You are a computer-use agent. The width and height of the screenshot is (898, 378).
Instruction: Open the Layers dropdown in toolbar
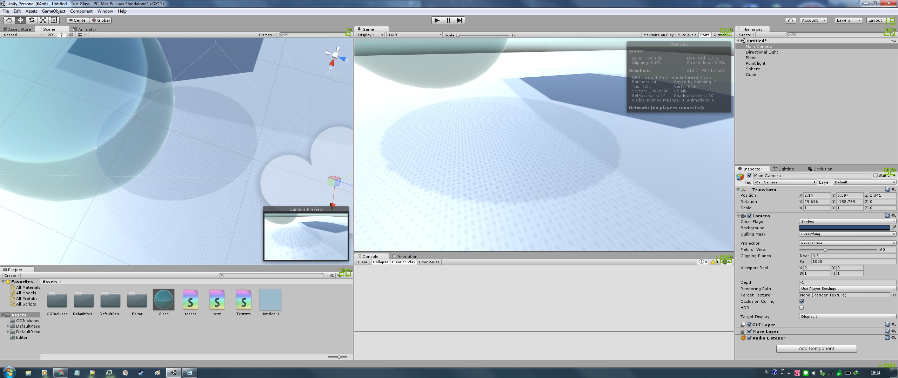[x=848, y=20]
